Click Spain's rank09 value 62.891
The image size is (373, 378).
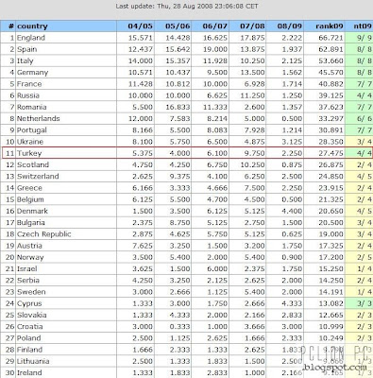(331, 49)
